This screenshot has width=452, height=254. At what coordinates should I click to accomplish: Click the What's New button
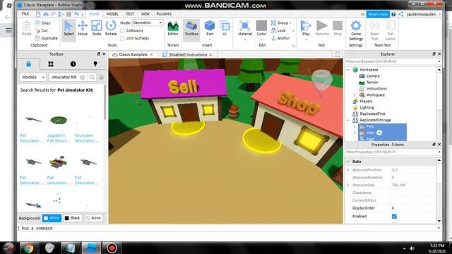pyautogui.click(x=378, y=14)
